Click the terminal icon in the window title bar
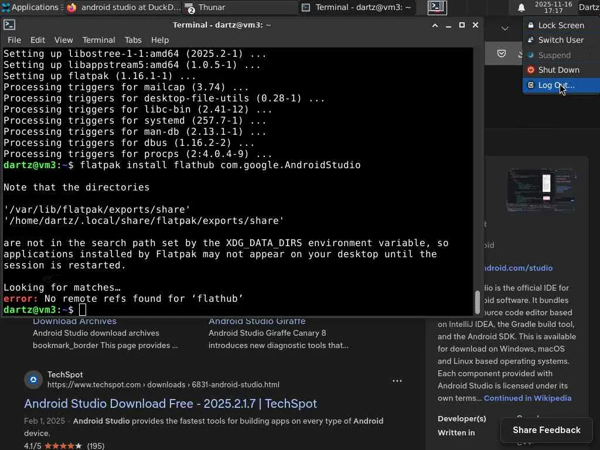Viewport: 600px width, 450px height. [x=9, y=25]
